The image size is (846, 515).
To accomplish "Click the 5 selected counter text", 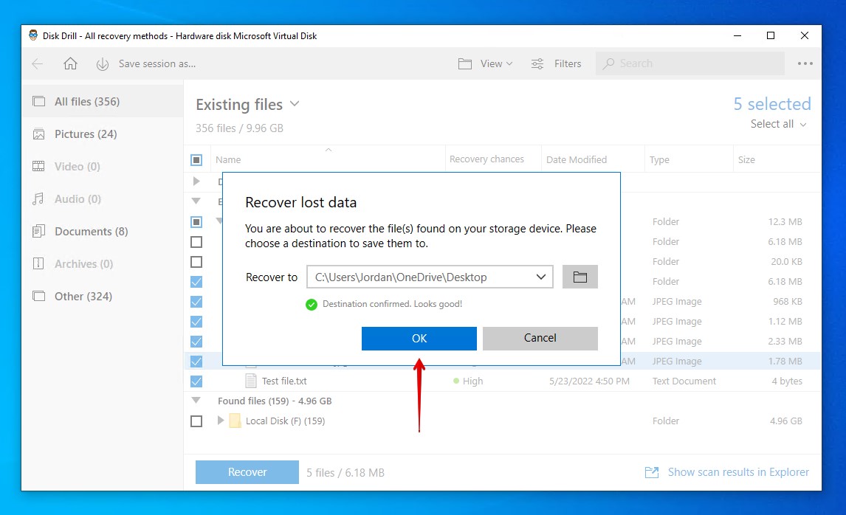I will 772,103.
